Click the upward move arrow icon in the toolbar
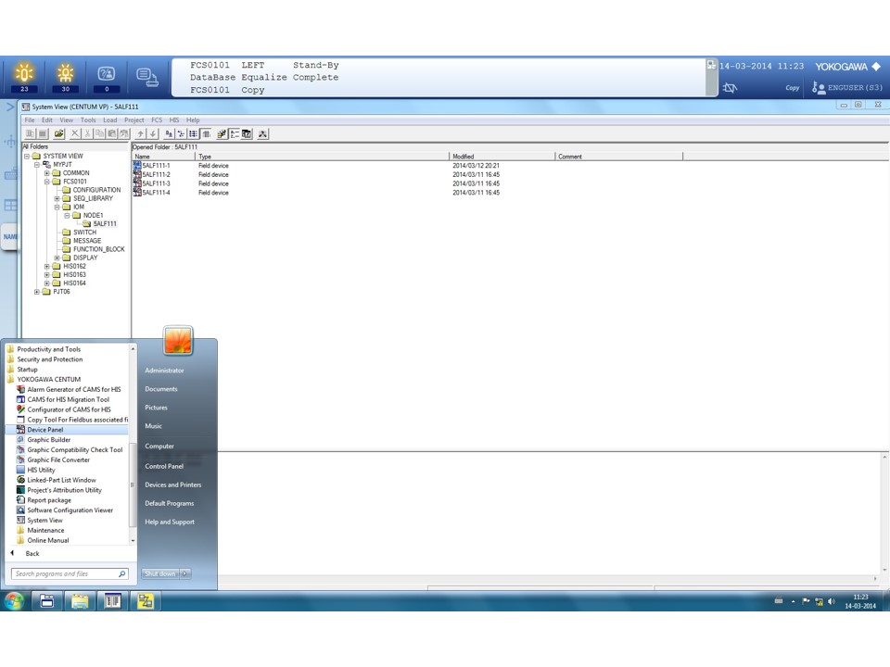 click(141, 133)
